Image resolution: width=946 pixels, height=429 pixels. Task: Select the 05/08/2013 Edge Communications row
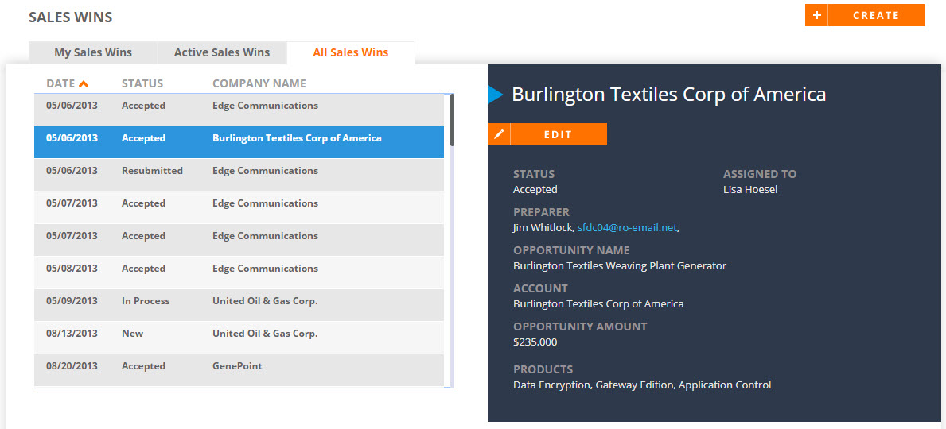click(239, 272)
